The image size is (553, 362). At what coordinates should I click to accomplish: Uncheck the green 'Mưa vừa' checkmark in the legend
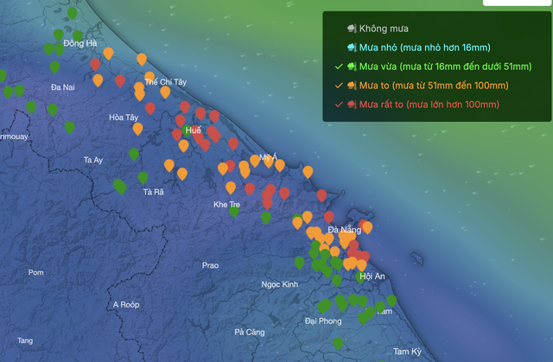click(339, 67)
